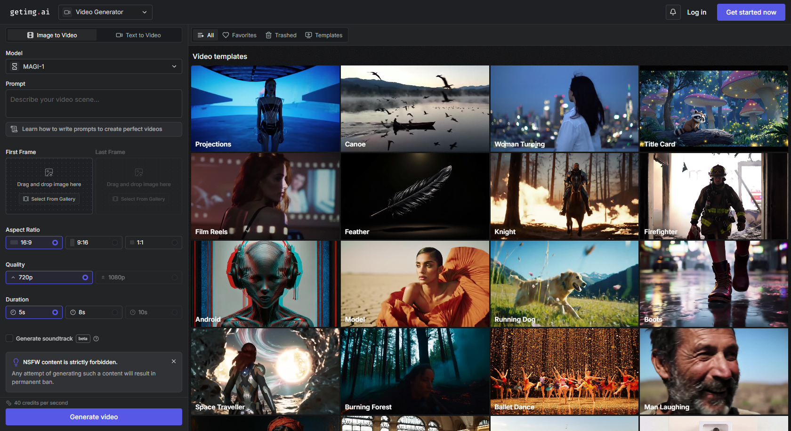Viewport: 791px width, 431px height.
Task: Enable the Generate soundtrack checkbox
Action: tap(9, 339)
